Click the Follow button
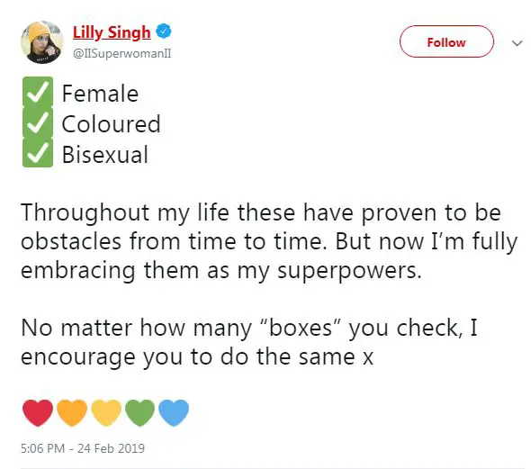 446,41
